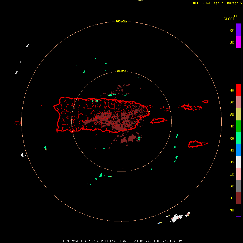Click the purple RF color swatch

238,30
